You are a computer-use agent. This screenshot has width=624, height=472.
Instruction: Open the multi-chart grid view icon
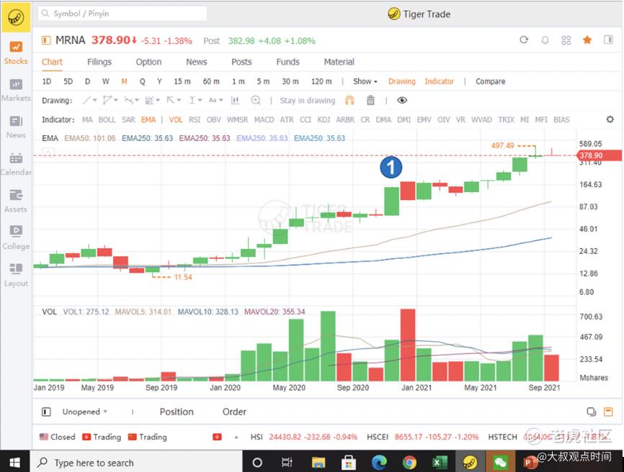[x=566, y=40]
